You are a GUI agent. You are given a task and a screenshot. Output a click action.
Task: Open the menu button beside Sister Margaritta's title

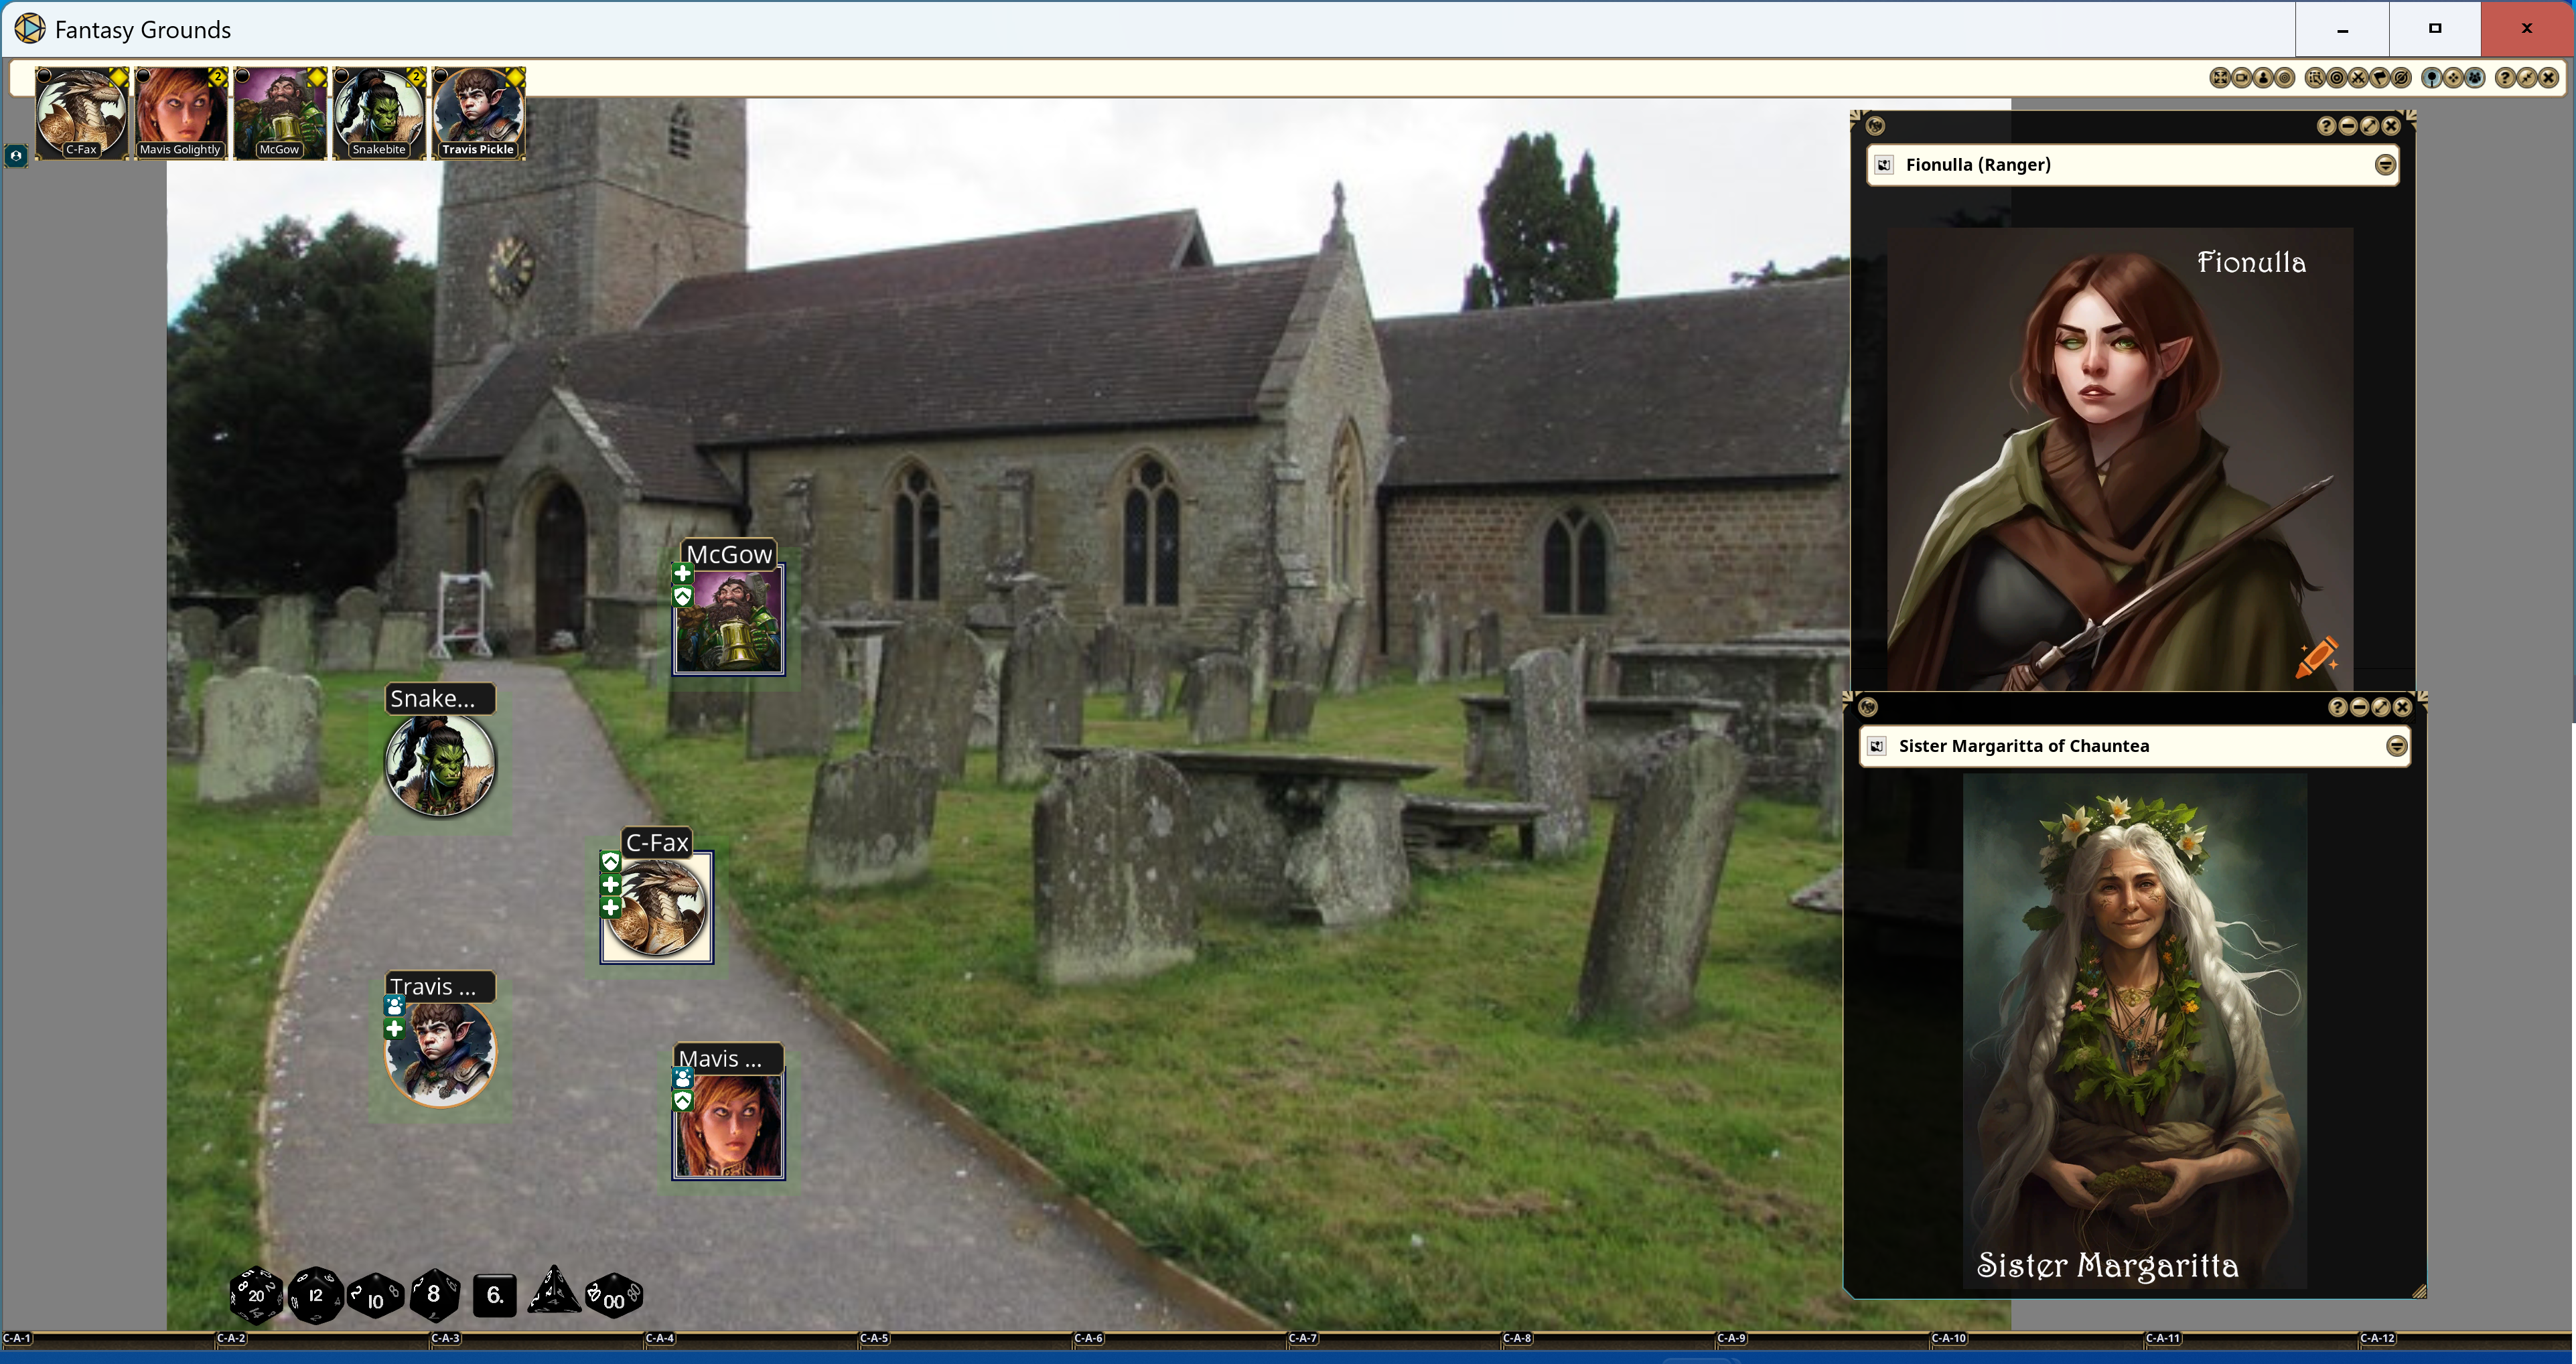2396,746
